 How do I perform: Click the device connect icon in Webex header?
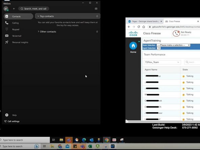click(x=96, y=9)
